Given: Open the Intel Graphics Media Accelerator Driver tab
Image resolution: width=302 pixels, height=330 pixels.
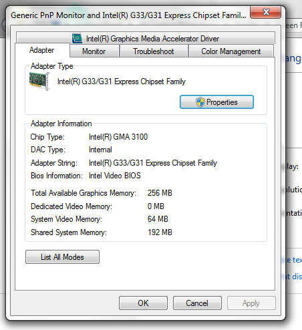Looking at the screenshot, I should point(146,38).
